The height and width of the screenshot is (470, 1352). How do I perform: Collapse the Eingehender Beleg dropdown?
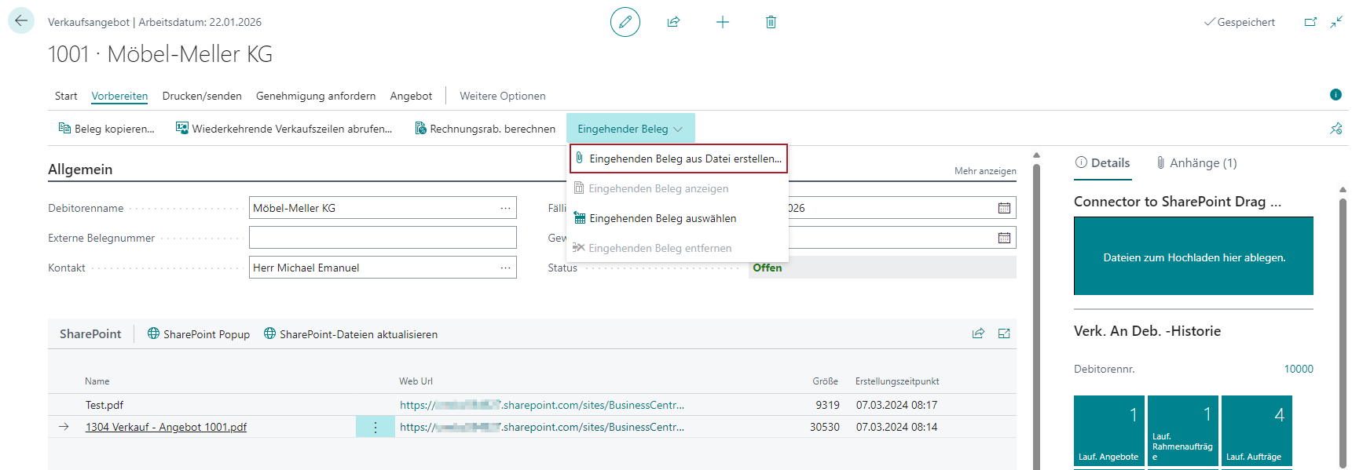click(x=630, y=129)
